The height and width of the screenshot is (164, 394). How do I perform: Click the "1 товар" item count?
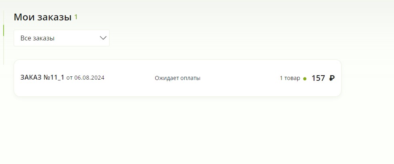point(290,78)
